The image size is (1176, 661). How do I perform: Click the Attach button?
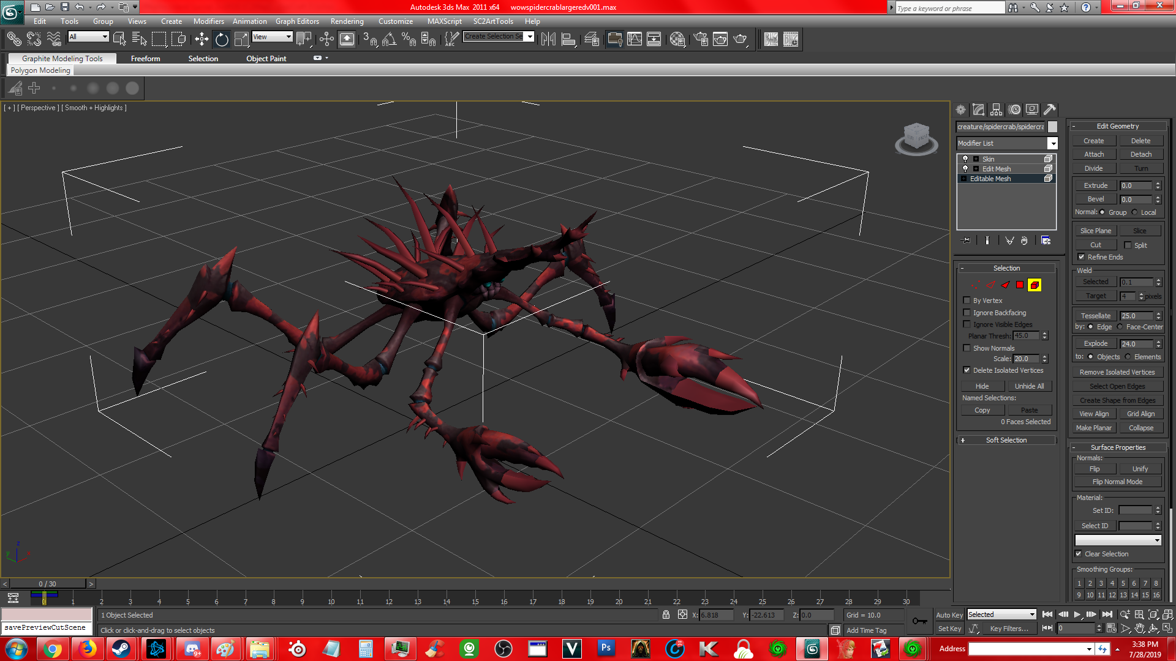[x=1094, y=154]
